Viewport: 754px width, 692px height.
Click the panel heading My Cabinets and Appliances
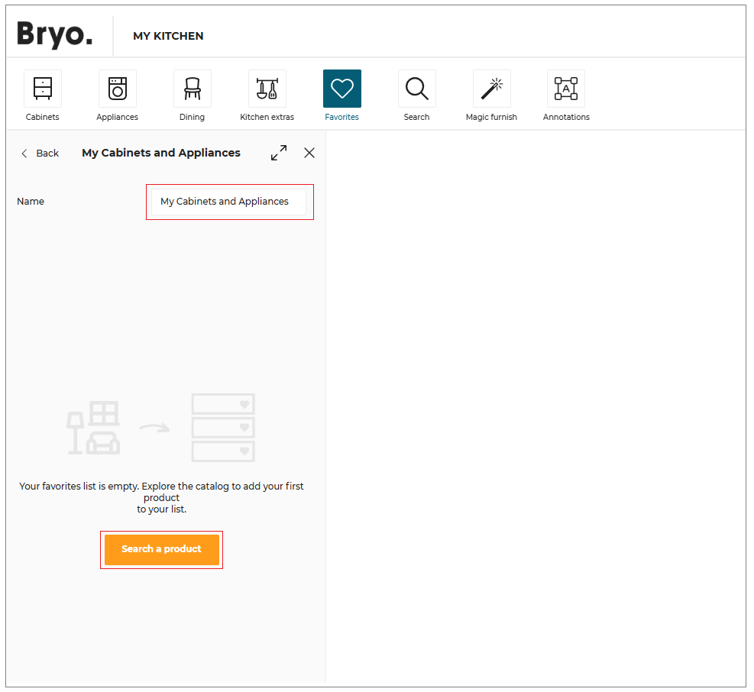click(161, 153)
